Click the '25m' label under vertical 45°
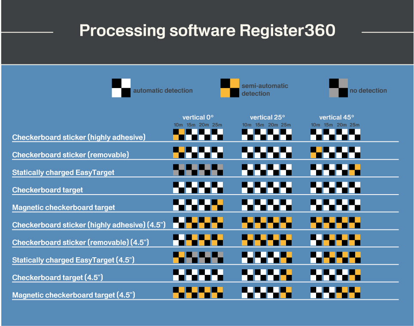The width and height of the screenshot is (414, 326). 355,125
